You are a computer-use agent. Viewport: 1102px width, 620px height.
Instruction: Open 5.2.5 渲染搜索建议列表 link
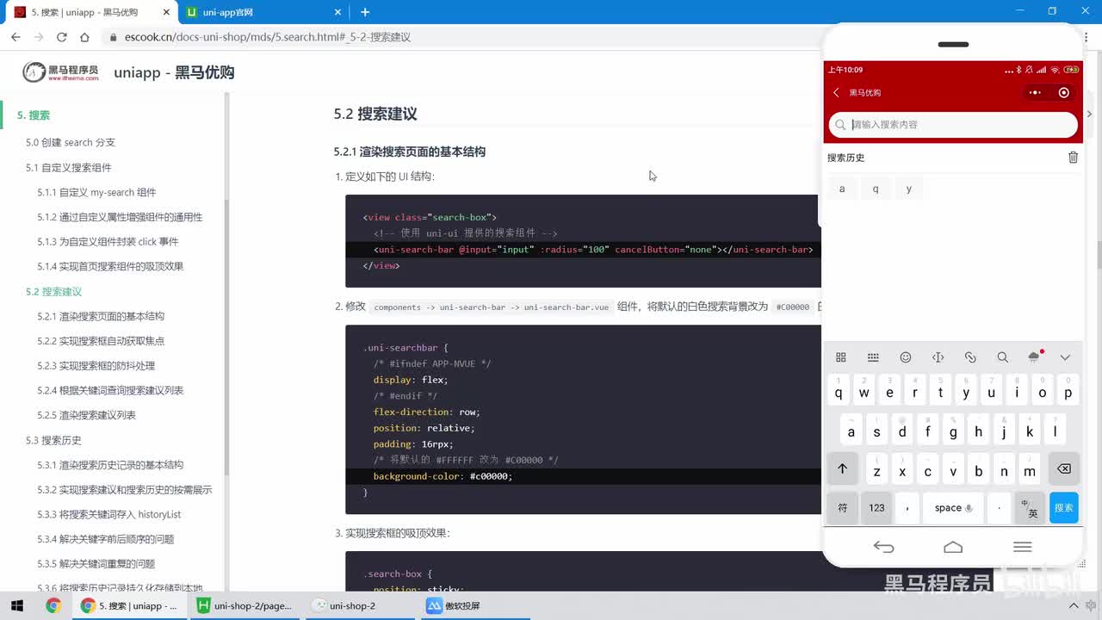click(87, 416)
